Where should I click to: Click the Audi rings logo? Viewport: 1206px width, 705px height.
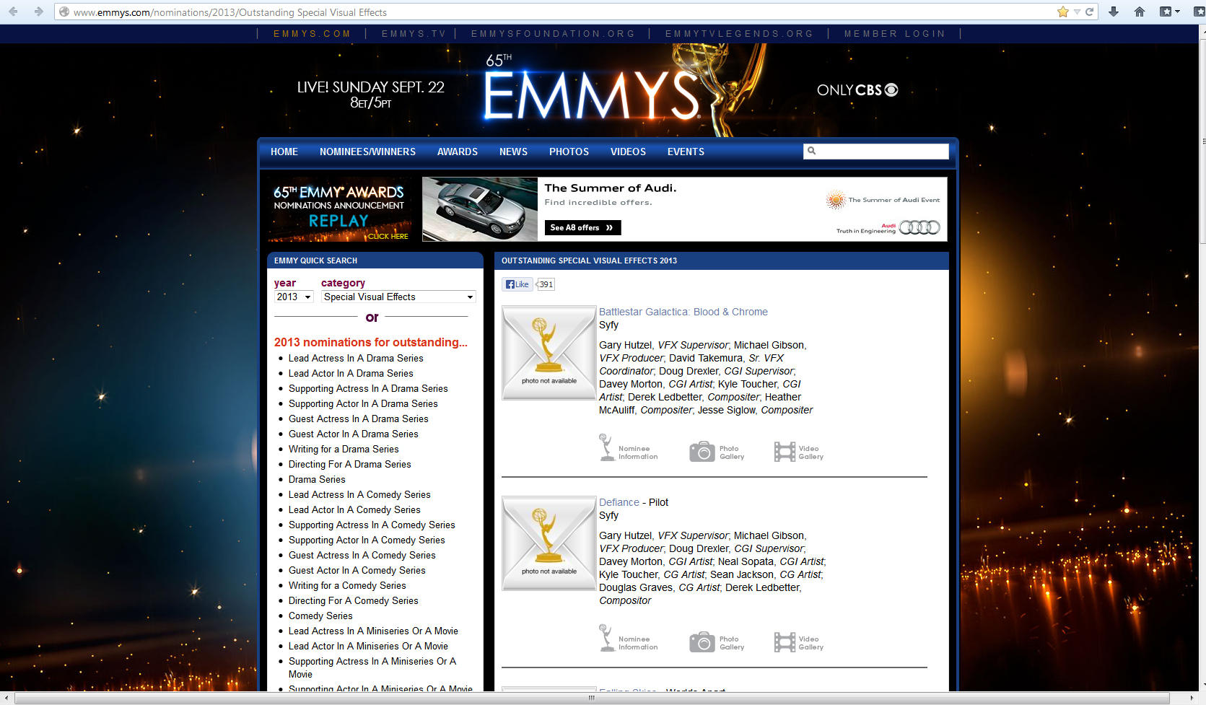pyautogui.click(x=919, y=228)
